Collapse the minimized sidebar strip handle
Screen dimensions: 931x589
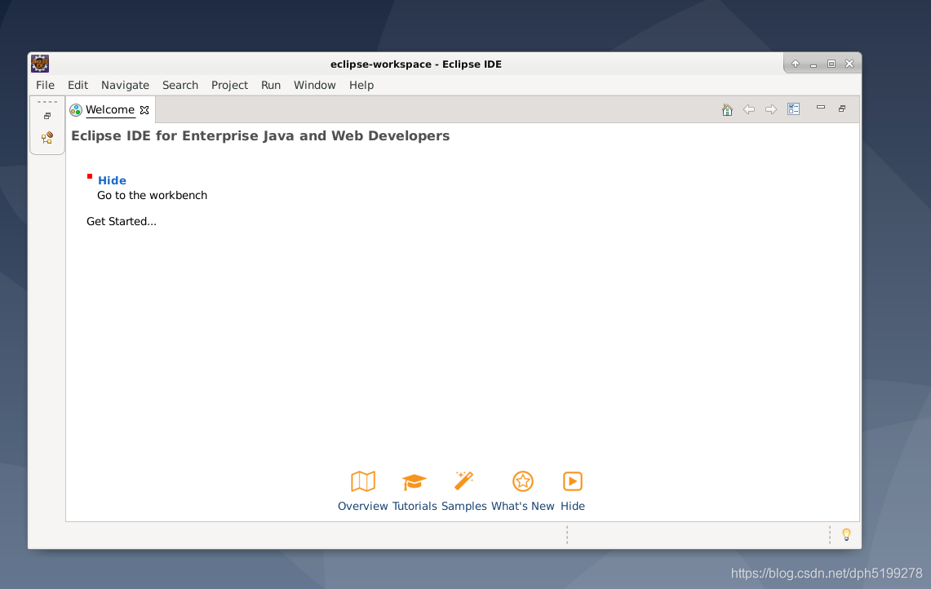(47, 100)
